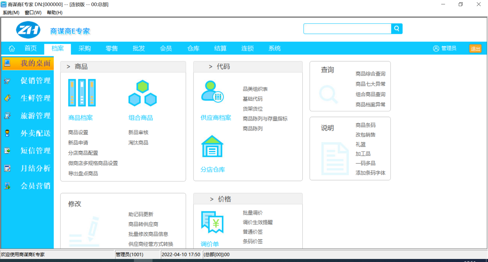Screen dimensions: 488x262
Task: Click the orange 退出 button
Action: (x=475, y=48)
